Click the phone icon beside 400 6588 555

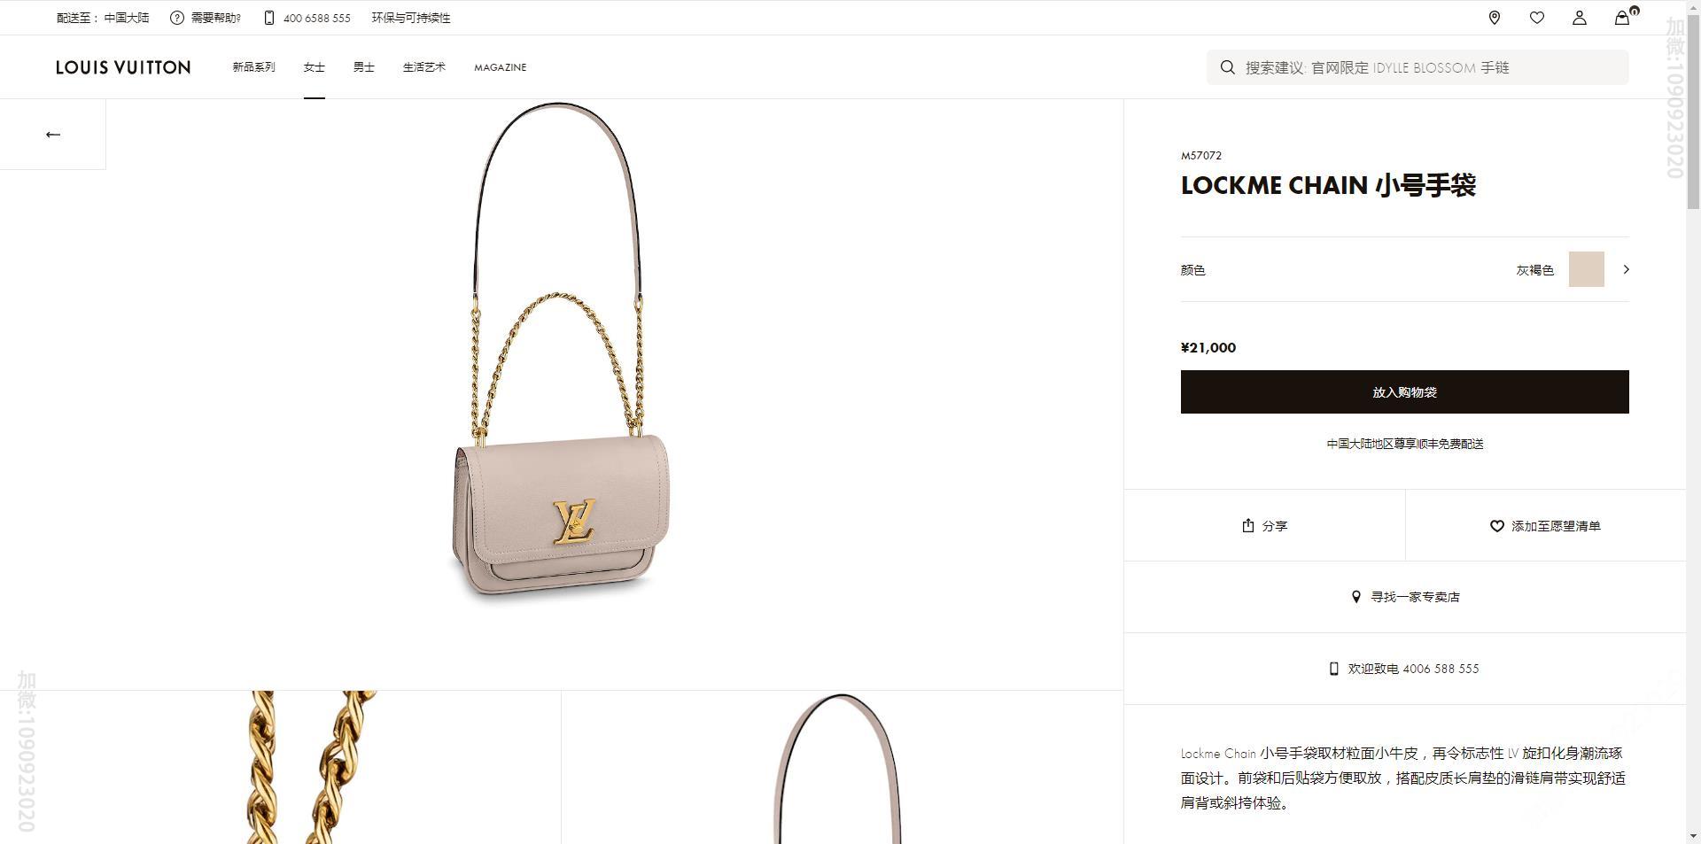tap(269, 18)
